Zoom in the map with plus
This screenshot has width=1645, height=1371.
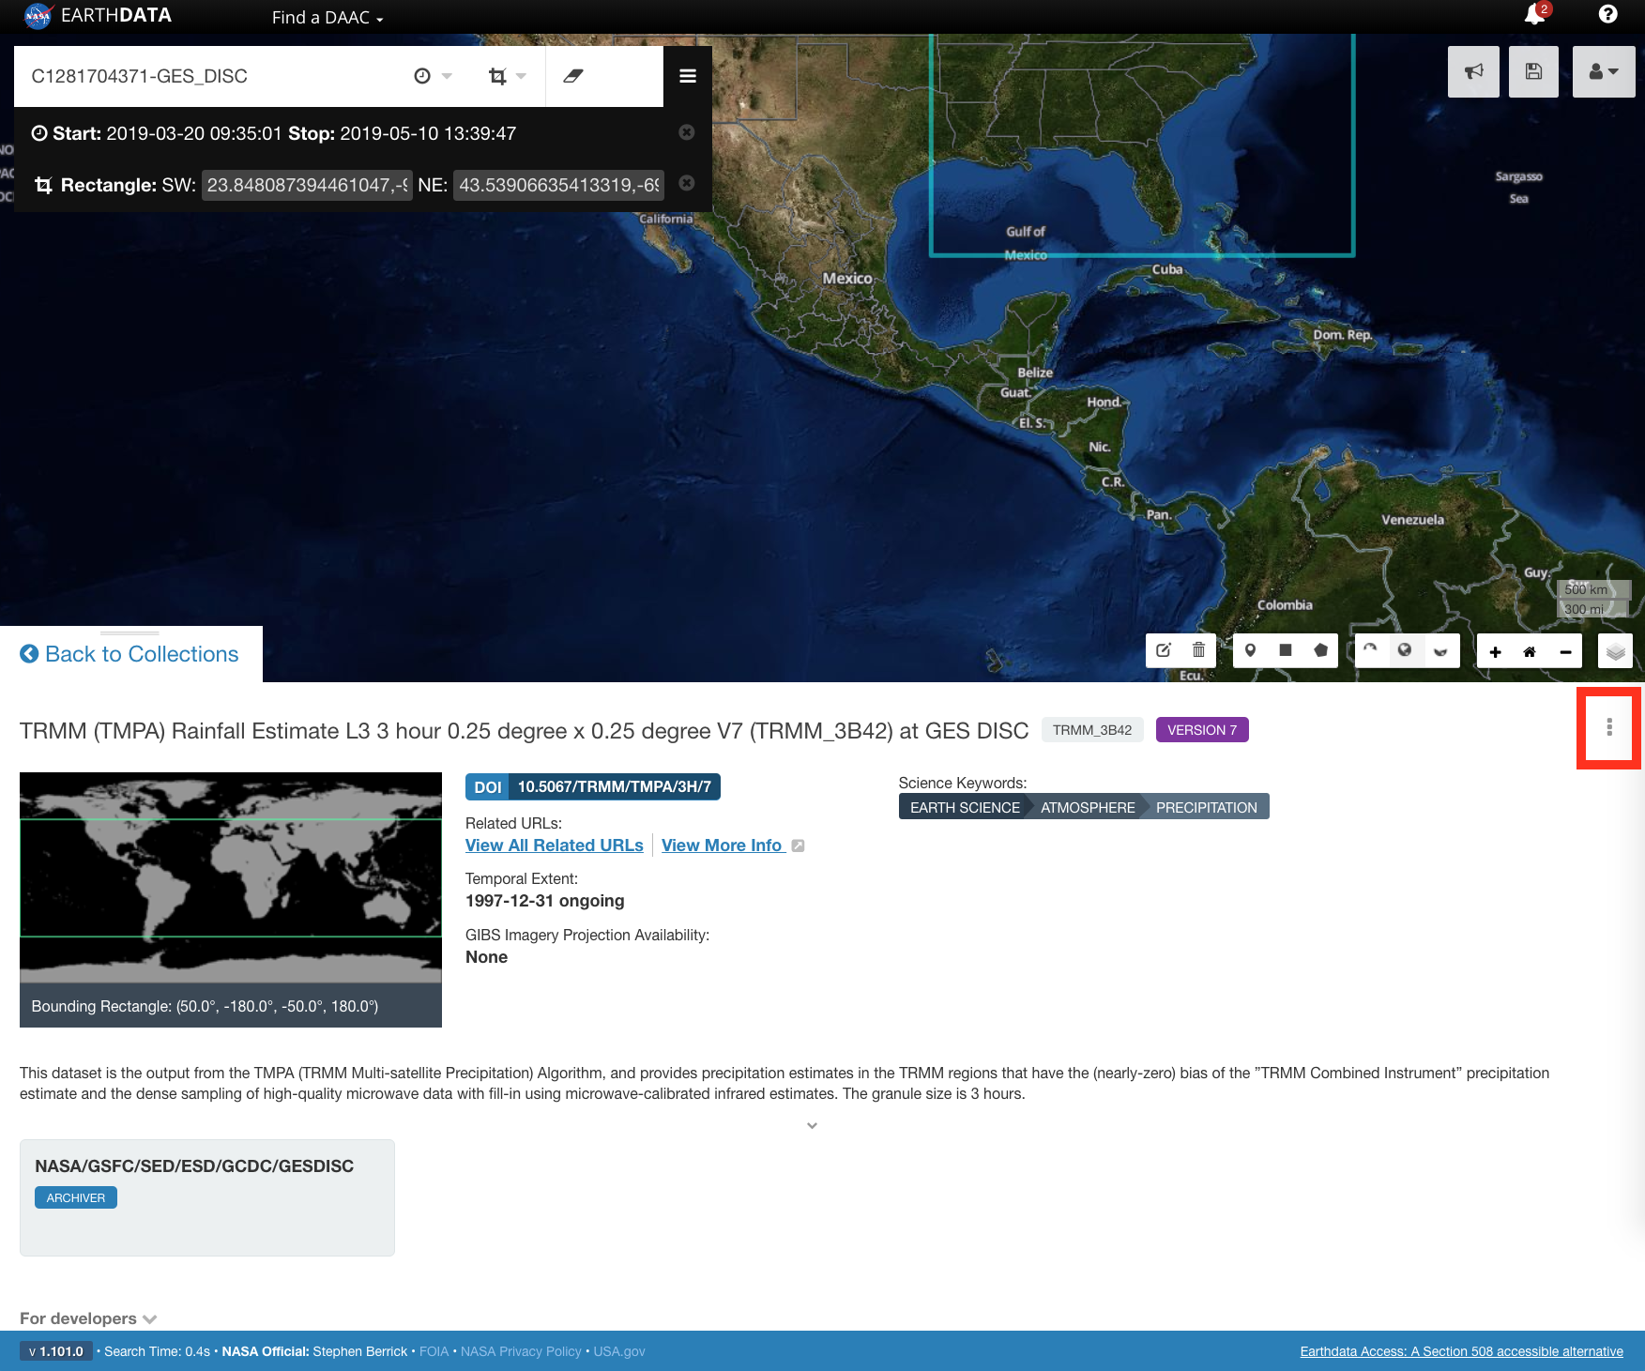pos(1495,651)
